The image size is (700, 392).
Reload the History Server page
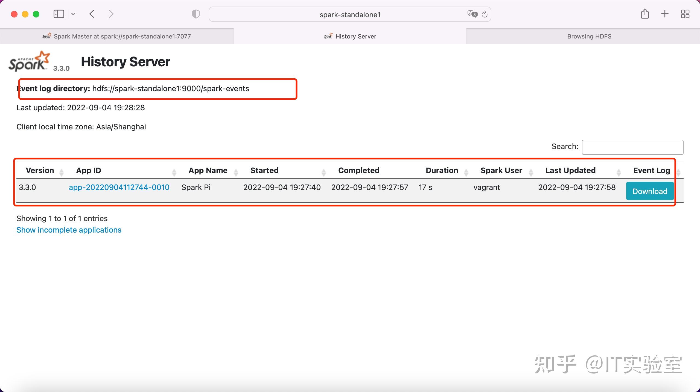point(485,14)
